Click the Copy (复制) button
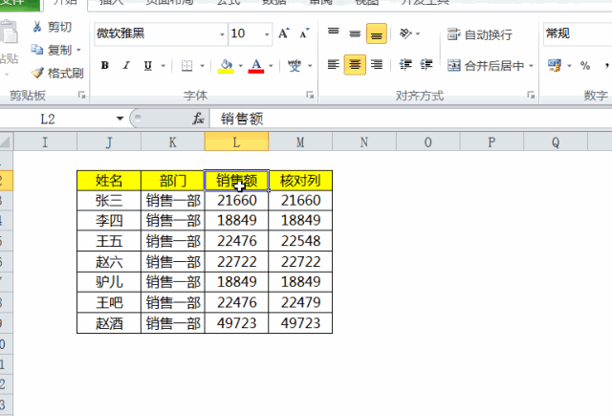The height and width of the screenshot is (416, 612). pyautogui.click(x=52, y=50)
